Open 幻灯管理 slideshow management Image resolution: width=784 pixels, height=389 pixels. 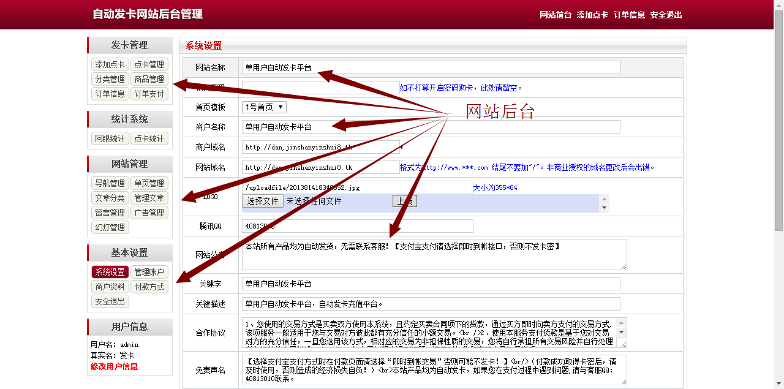[x=110, y=227]
